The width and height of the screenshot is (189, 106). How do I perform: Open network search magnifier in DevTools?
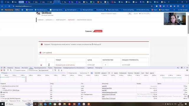pyautogui.click(x=11, y=70)
